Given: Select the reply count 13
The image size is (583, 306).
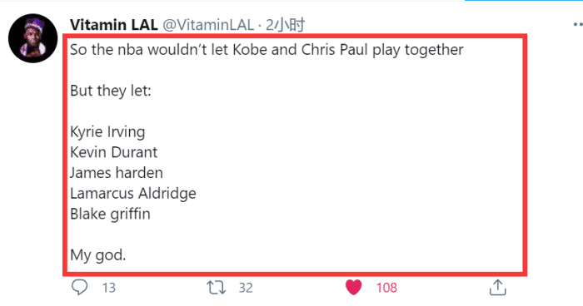Looking at the screenshot, I should click(109, 288).
